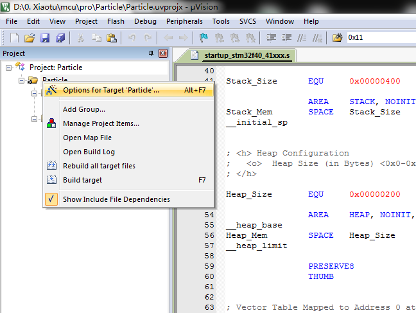Collapse the Project: Particle tree node

[x=9, y=67]
